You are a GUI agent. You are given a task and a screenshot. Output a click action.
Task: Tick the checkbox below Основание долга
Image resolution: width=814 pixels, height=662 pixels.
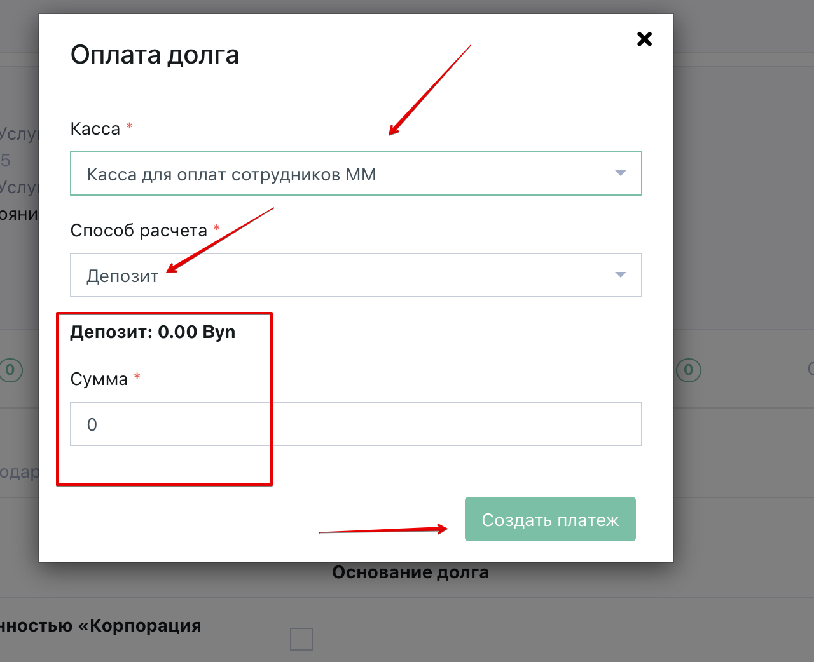tap(301, 638)
